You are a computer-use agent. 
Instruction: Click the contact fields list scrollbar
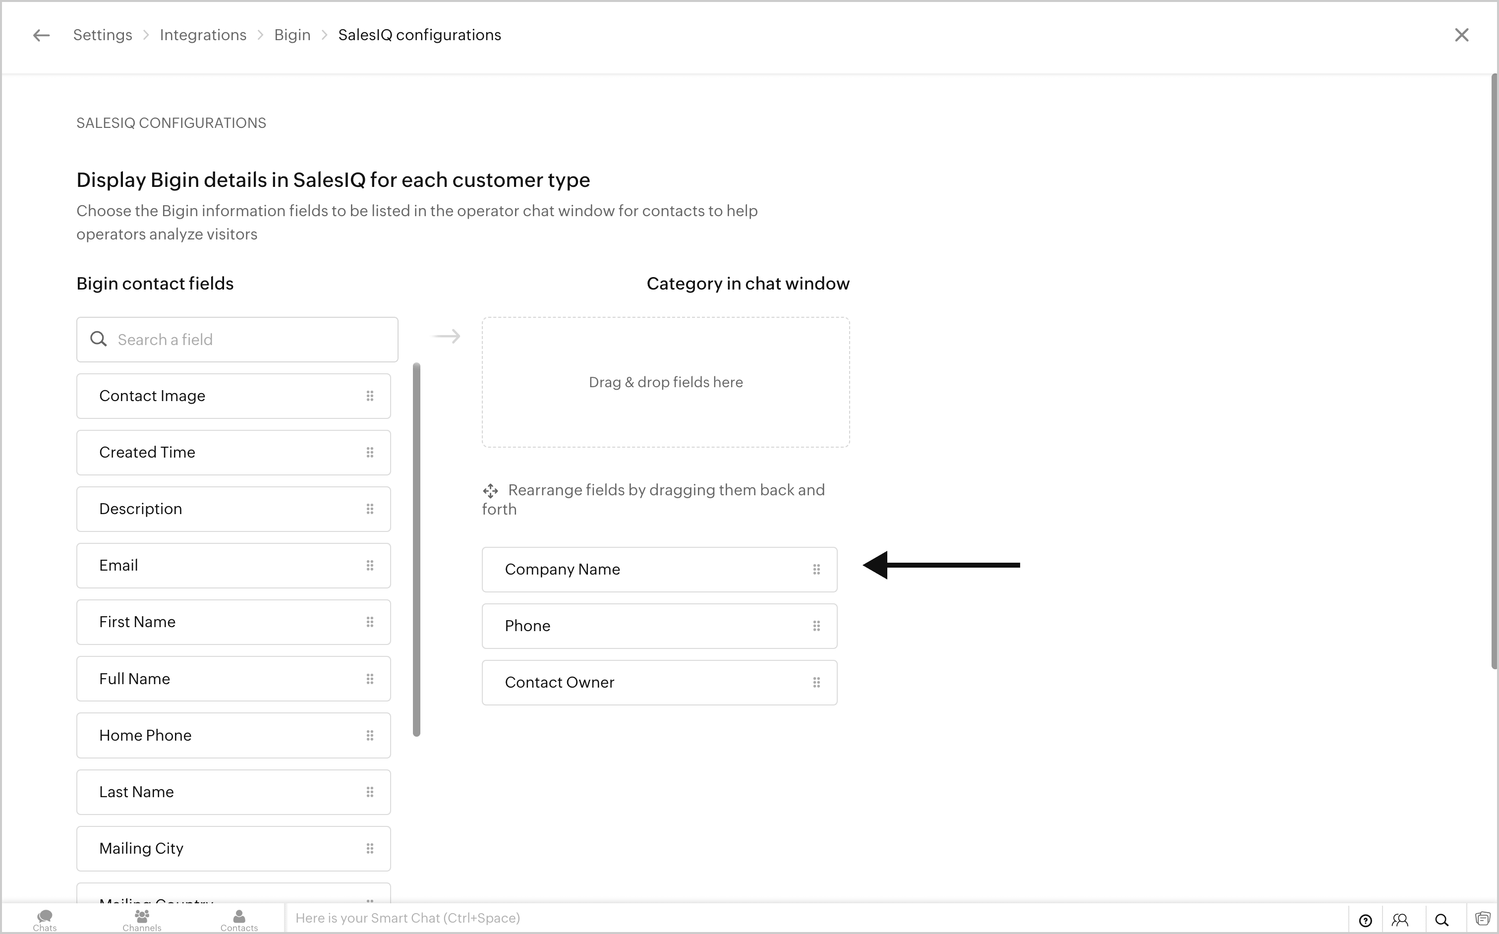[416, 550]
